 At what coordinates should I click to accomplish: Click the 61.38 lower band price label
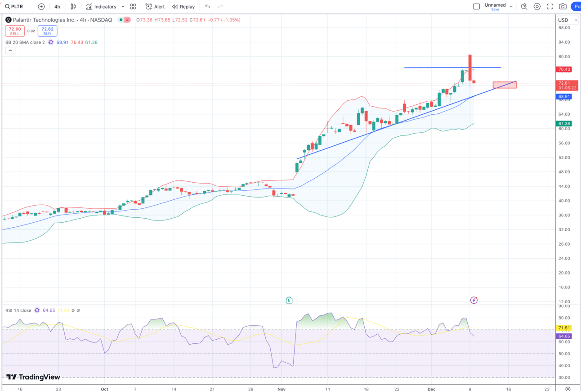(564, 123)
